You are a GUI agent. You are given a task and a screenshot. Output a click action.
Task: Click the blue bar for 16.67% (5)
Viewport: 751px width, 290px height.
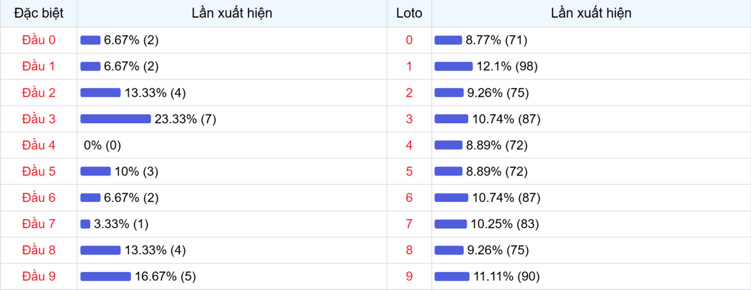(x=106, y=276)
